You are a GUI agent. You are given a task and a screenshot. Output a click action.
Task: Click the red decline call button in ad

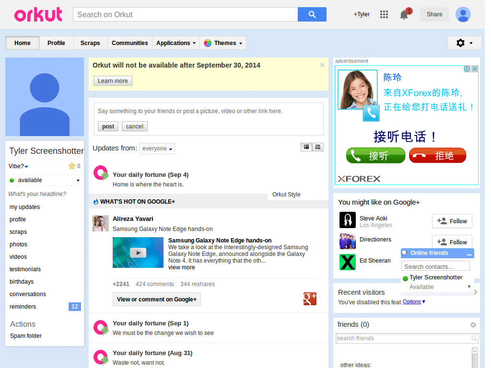tap(437, 156)
